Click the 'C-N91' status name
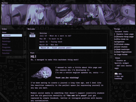Image resolution: width=136 pixels, height=102 pixels. tap(119, 74)
